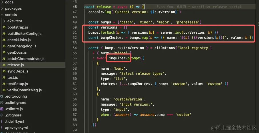Open syncDeps.js file
This screenshot has width=259, height=133.
pyautogui.click(x=18, y=71)
